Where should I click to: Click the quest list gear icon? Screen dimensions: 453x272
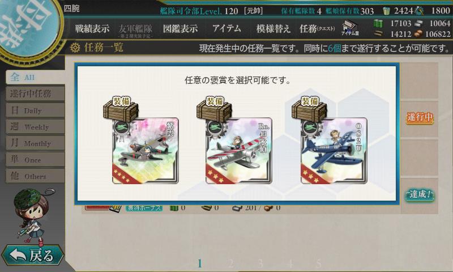click(75, 48)
